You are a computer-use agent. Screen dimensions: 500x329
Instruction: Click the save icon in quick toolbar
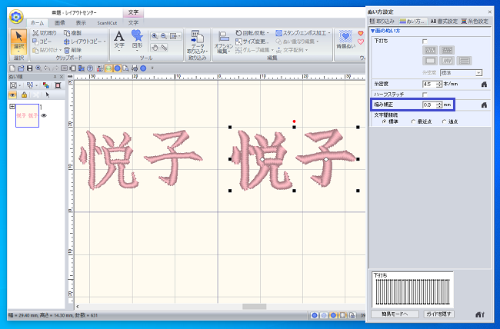click(28, 68)
